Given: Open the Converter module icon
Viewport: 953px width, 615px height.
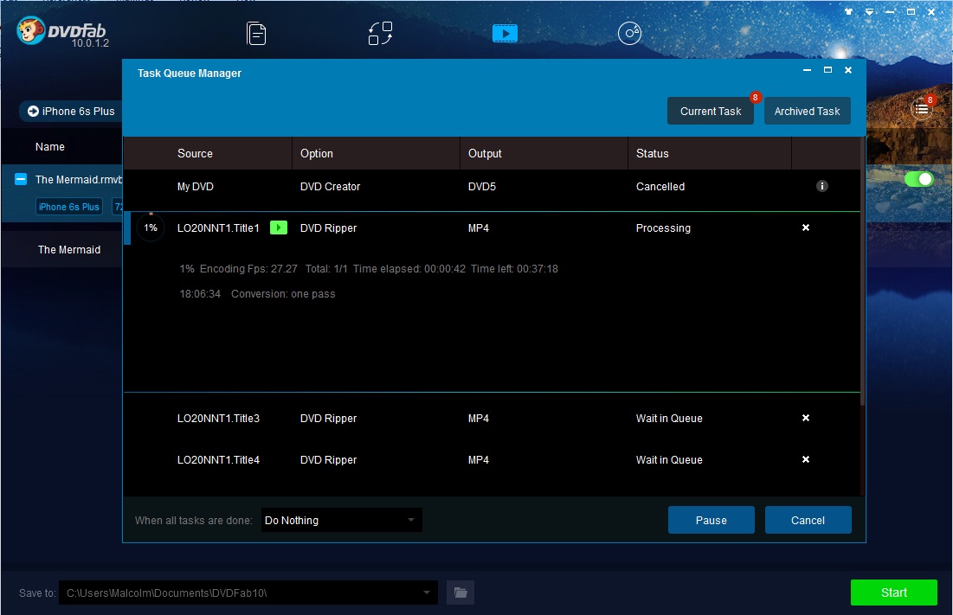Looking at the screenshot, I should click(505, 34).
